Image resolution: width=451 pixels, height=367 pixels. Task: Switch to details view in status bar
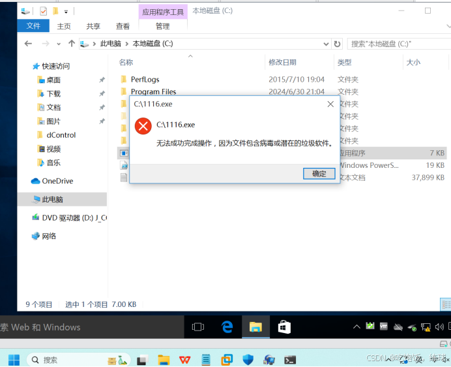[x=446, y=305]
